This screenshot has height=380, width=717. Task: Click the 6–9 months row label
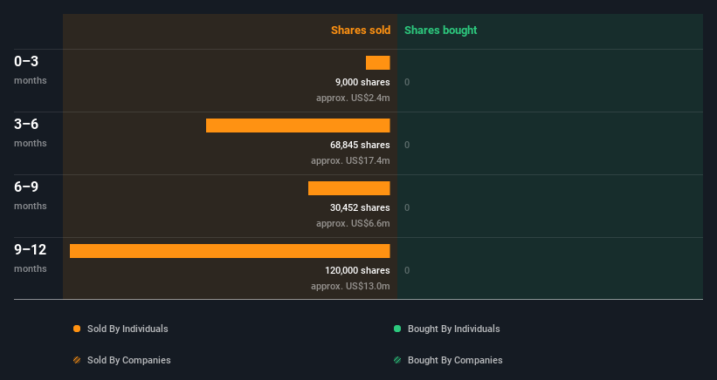[31, 195]
